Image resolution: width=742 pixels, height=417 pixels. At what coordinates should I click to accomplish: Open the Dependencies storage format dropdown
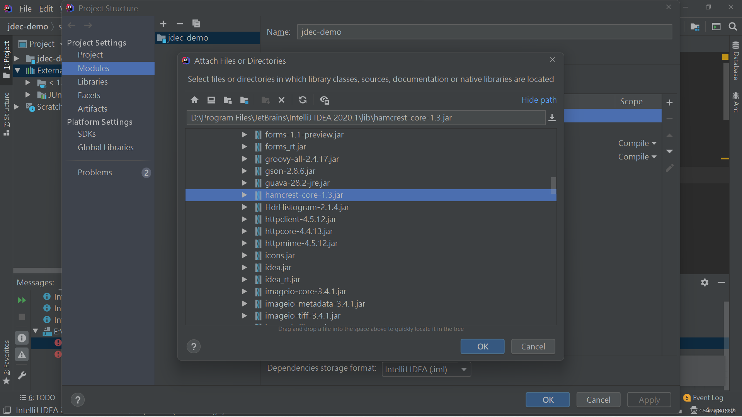coord(426,370)
